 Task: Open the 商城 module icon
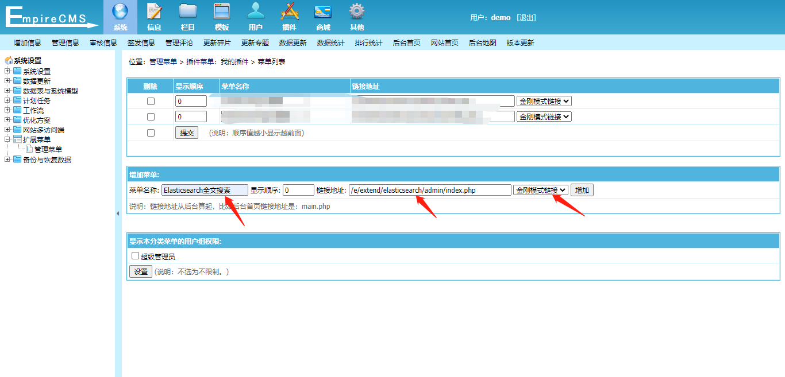pos(322,15)
